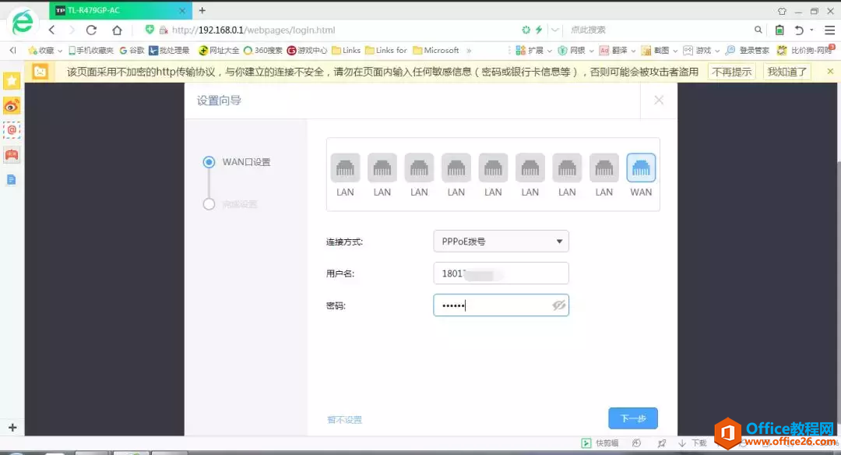Viewport: 841px width, 455px height.
Task: Click the undo-close-tab arrow icon
Action: [x=799, y=30]
